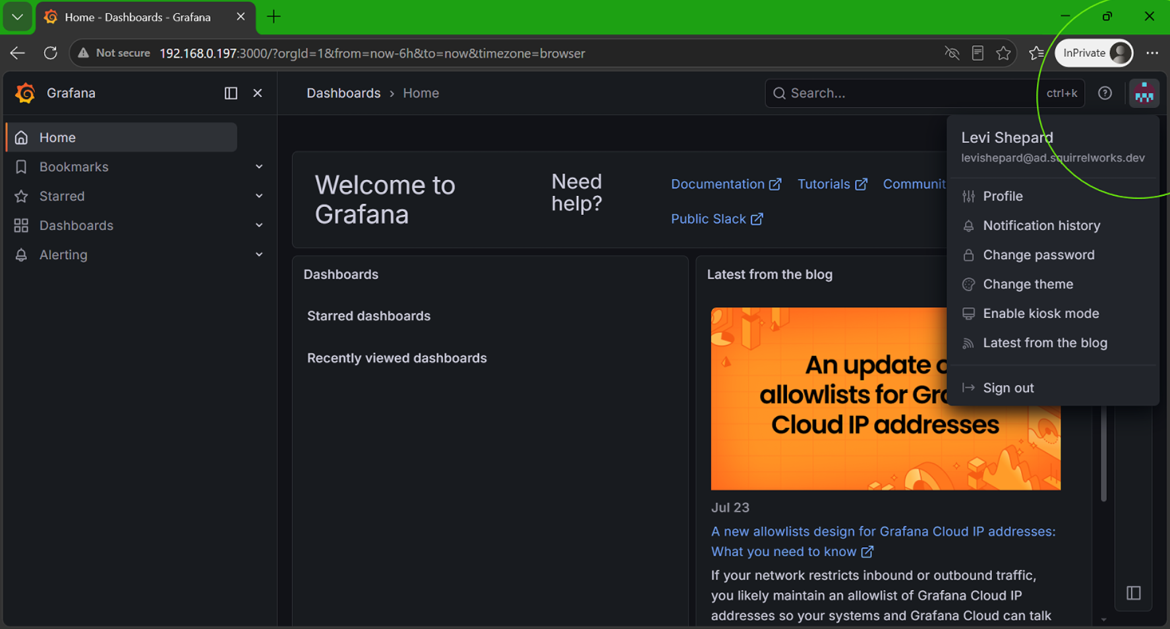Open a new browser tab
The width and height of the screenshot is (1170, 629).
click(x=274, y=17)
